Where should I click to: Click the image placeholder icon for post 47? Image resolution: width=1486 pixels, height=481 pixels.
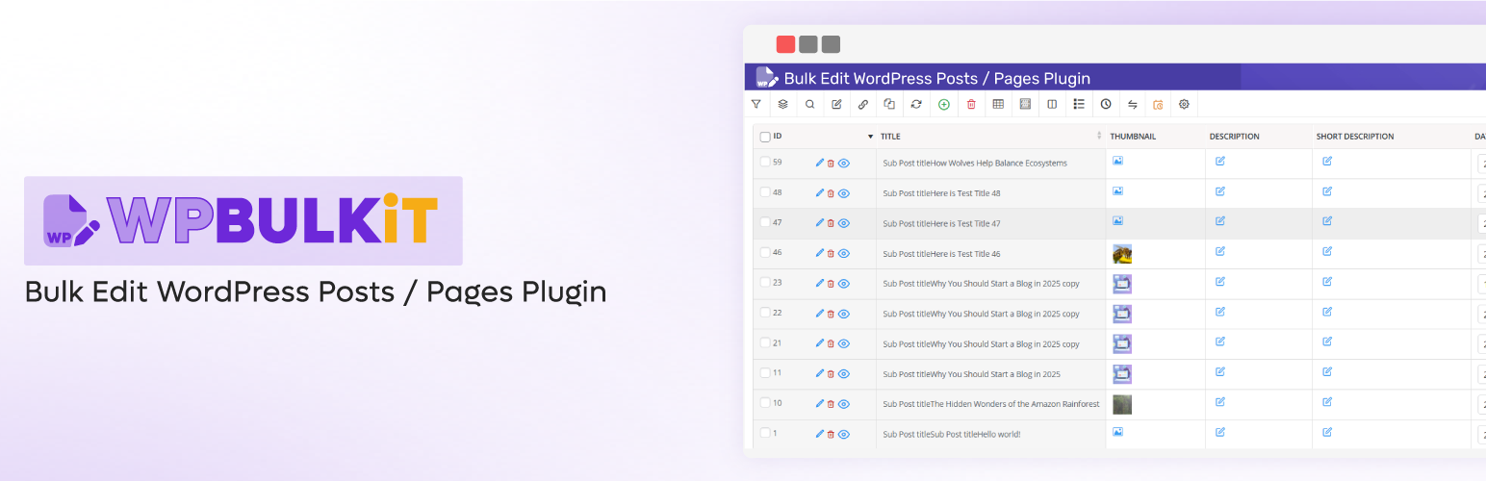[1117, 220]
